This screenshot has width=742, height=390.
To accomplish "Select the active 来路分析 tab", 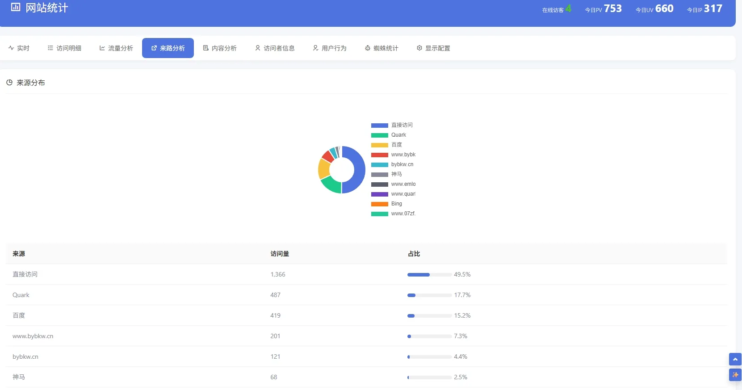I will pyautogui.click(x=168, y=48).
